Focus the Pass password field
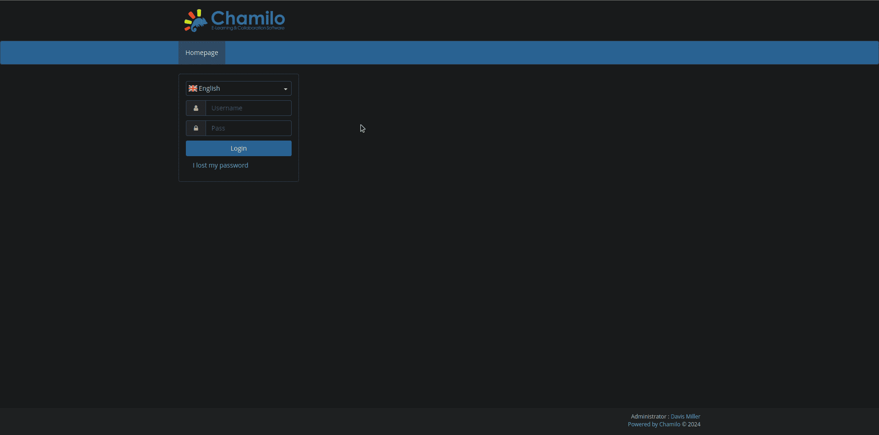 point(249,128)
